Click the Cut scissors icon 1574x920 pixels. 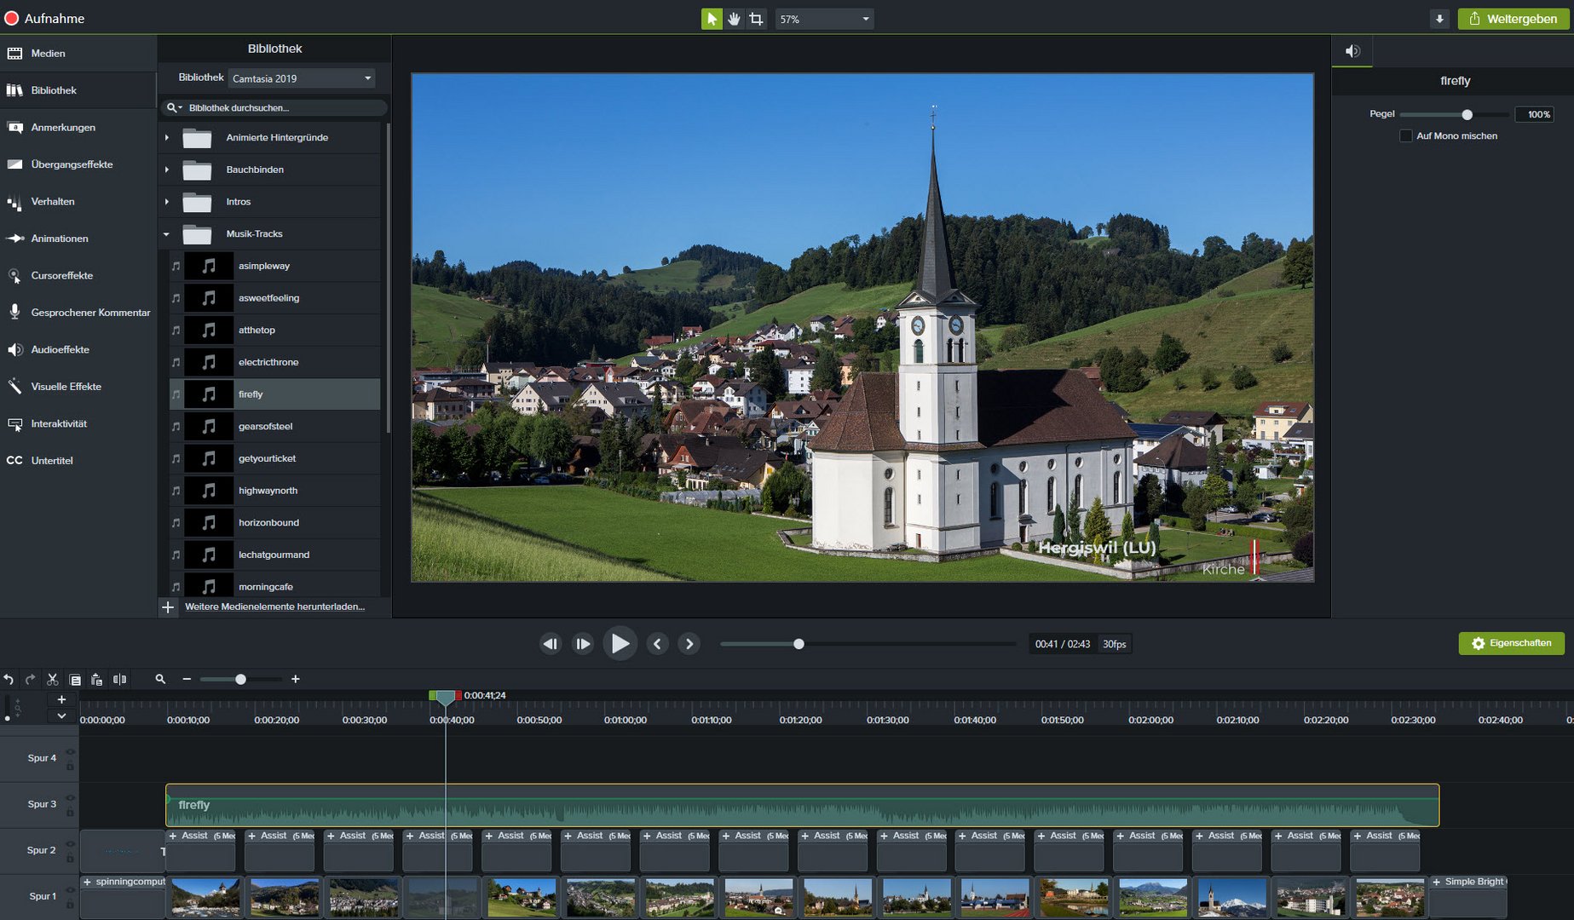pyautogui.click(x=53, y=679)
